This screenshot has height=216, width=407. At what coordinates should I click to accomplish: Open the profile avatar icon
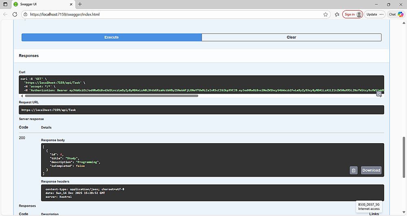pos(359,15)
